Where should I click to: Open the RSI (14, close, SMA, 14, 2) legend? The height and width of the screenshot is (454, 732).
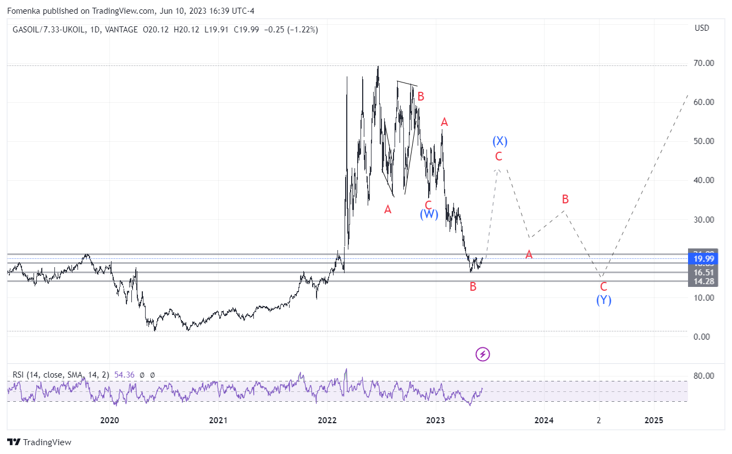tap(60, 375)
